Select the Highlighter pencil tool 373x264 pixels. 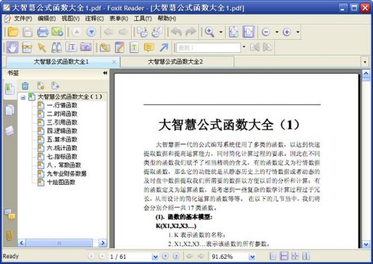120,48
